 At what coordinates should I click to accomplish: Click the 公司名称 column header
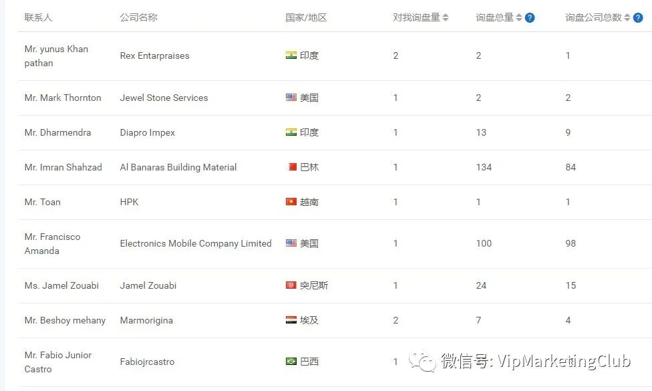[x=138, y=17]
